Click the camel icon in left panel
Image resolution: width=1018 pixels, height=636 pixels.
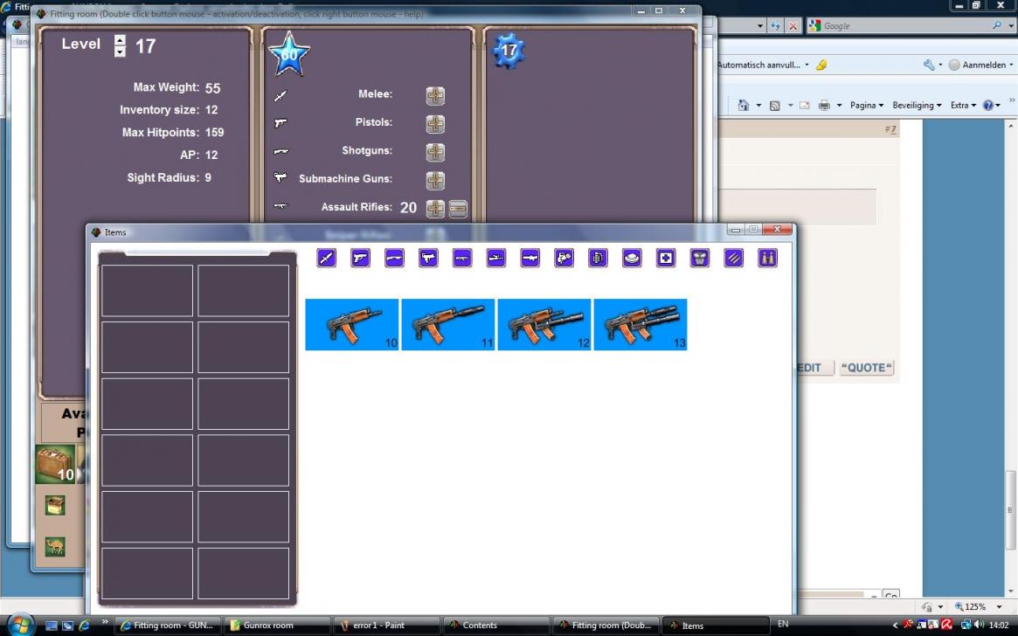tap(55, 547)
